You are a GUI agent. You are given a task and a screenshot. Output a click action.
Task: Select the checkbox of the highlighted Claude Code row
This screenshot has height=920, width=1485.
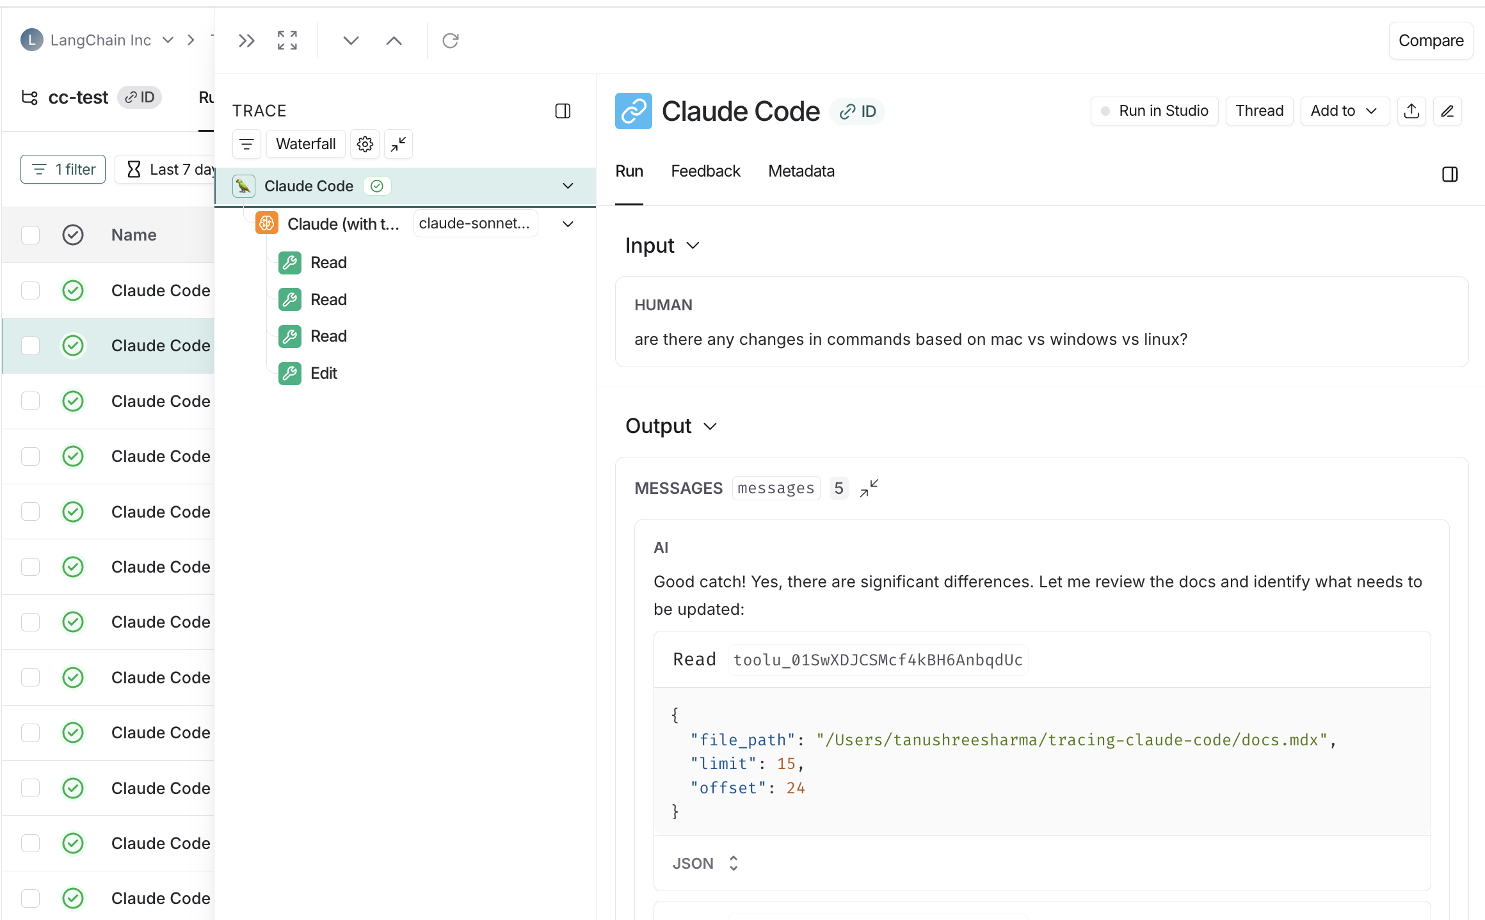pos(30,345)
